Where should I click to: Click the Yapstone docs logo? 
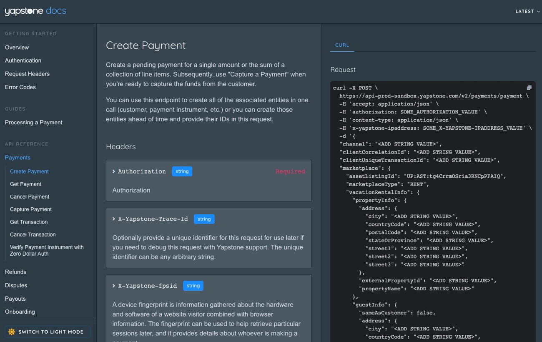pyautogui.click(x=35, y=11)
